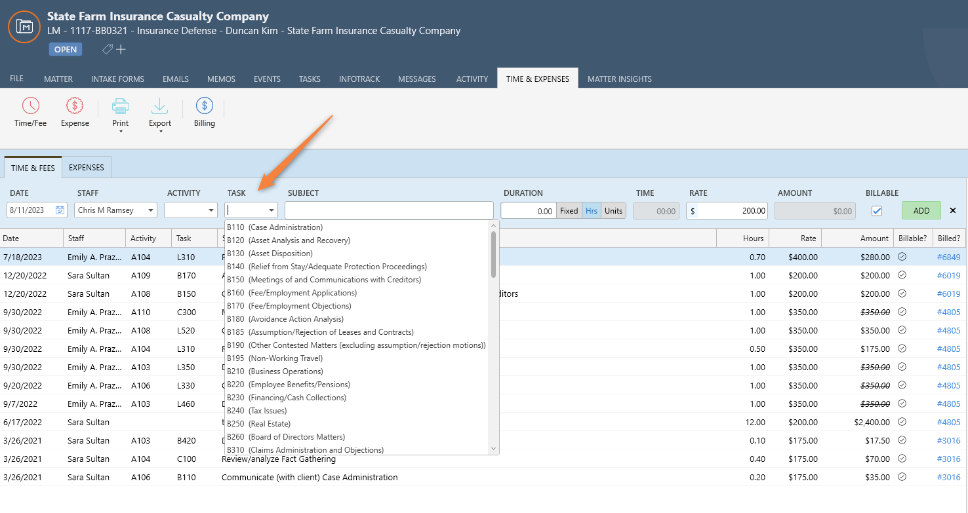Screen dimensions: 968x513
Task: Open the date picker calendar icon
Action: pos(60,210)
